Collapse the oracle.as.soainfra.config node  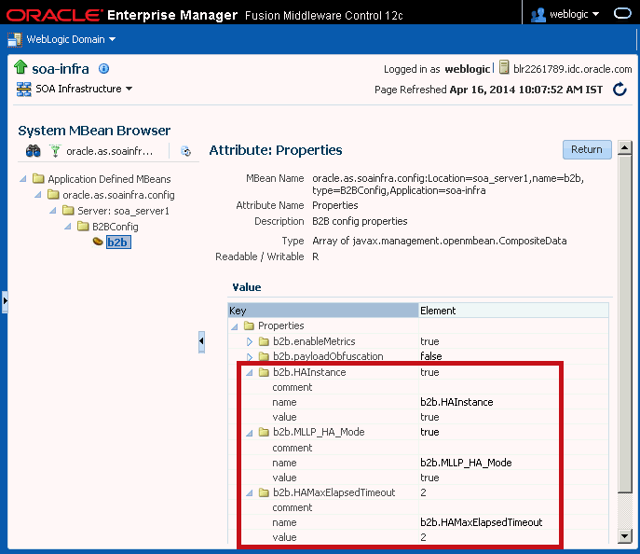pos(38,195)
